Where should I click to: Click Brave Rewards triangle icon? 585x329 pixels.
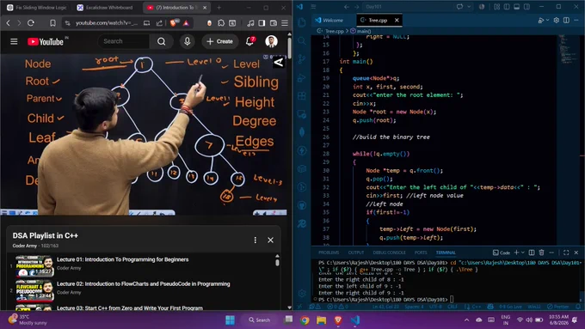coord(186,23)
